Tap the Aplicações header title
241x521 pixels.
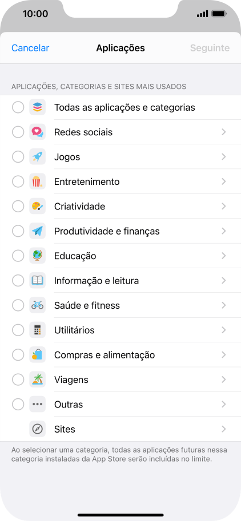(120, 48)
